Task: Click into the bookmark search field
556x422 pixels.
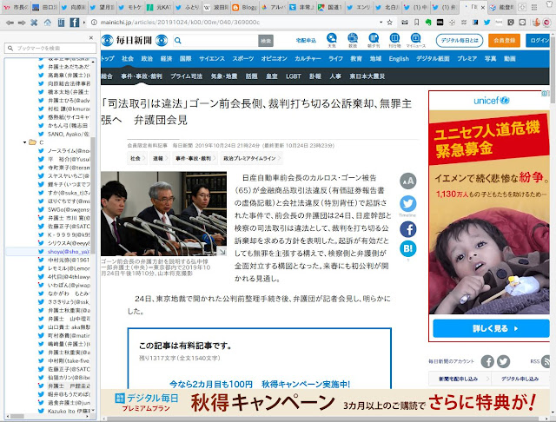Action: [50, 48]
